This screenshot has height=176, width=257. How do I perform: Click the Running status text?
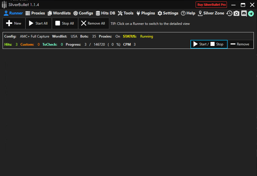(x=146, y=36)
